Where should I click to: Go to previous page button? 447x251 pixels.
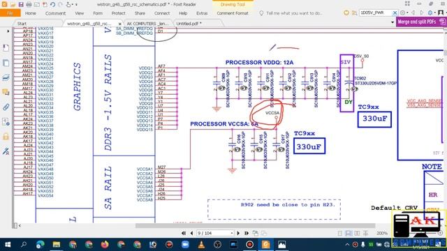coord(191,233)
